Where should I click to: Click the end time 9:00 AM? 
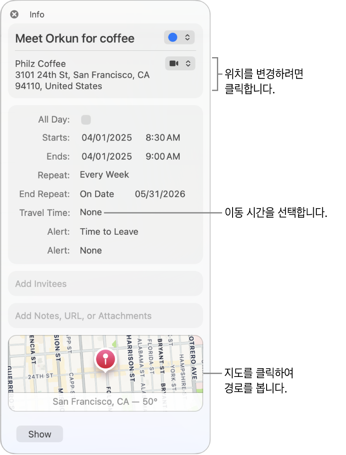[163, 157]
